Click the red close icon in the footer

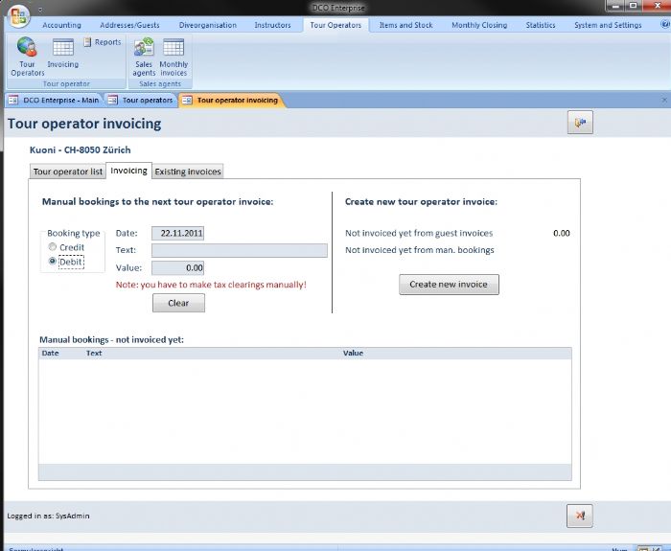579,516
